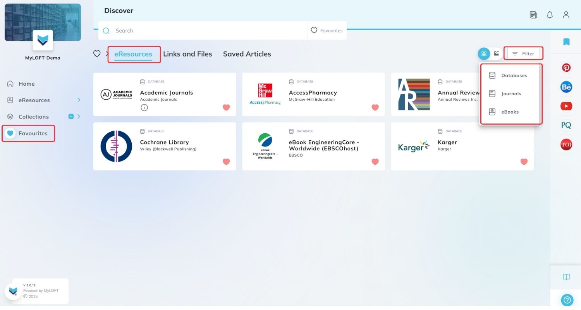Open the Karger title
The image size is (581, 310).
point(447,142)
